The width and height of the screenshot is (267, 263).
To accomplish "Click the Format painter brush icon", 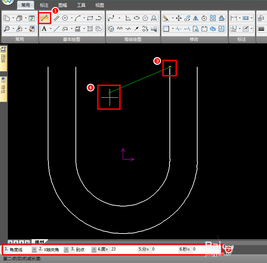I will tap(32, 29).
